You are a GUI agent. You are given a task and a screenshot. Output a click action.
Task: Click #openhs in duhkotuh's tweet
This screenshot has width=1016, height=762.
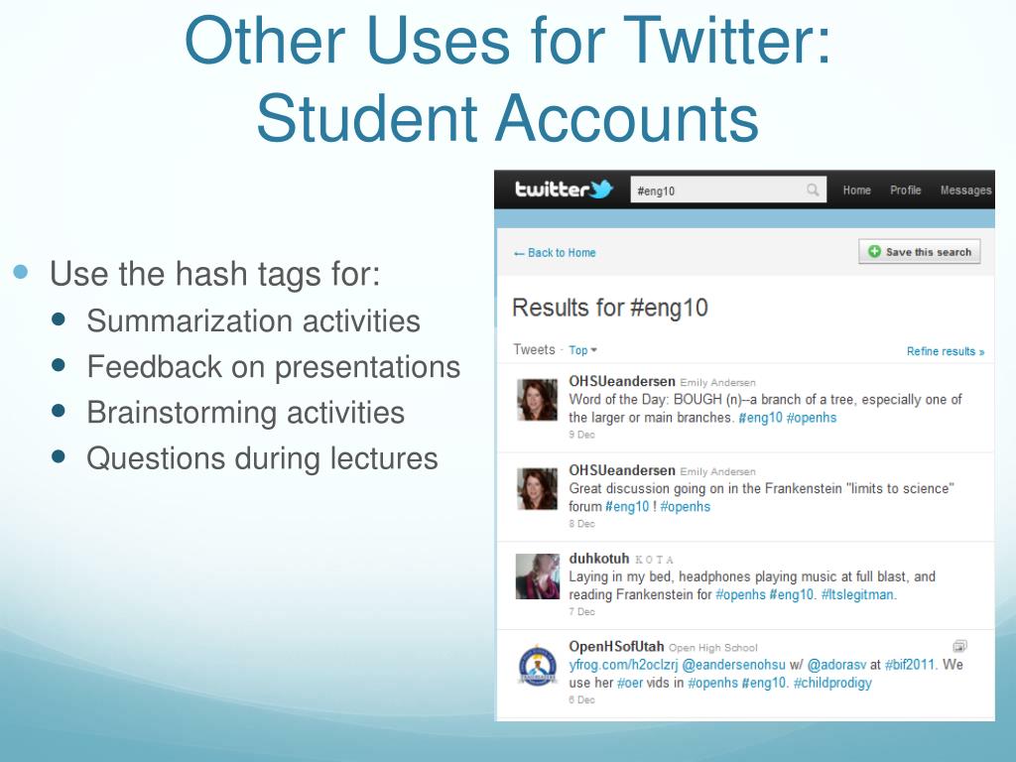click(740, 595)
